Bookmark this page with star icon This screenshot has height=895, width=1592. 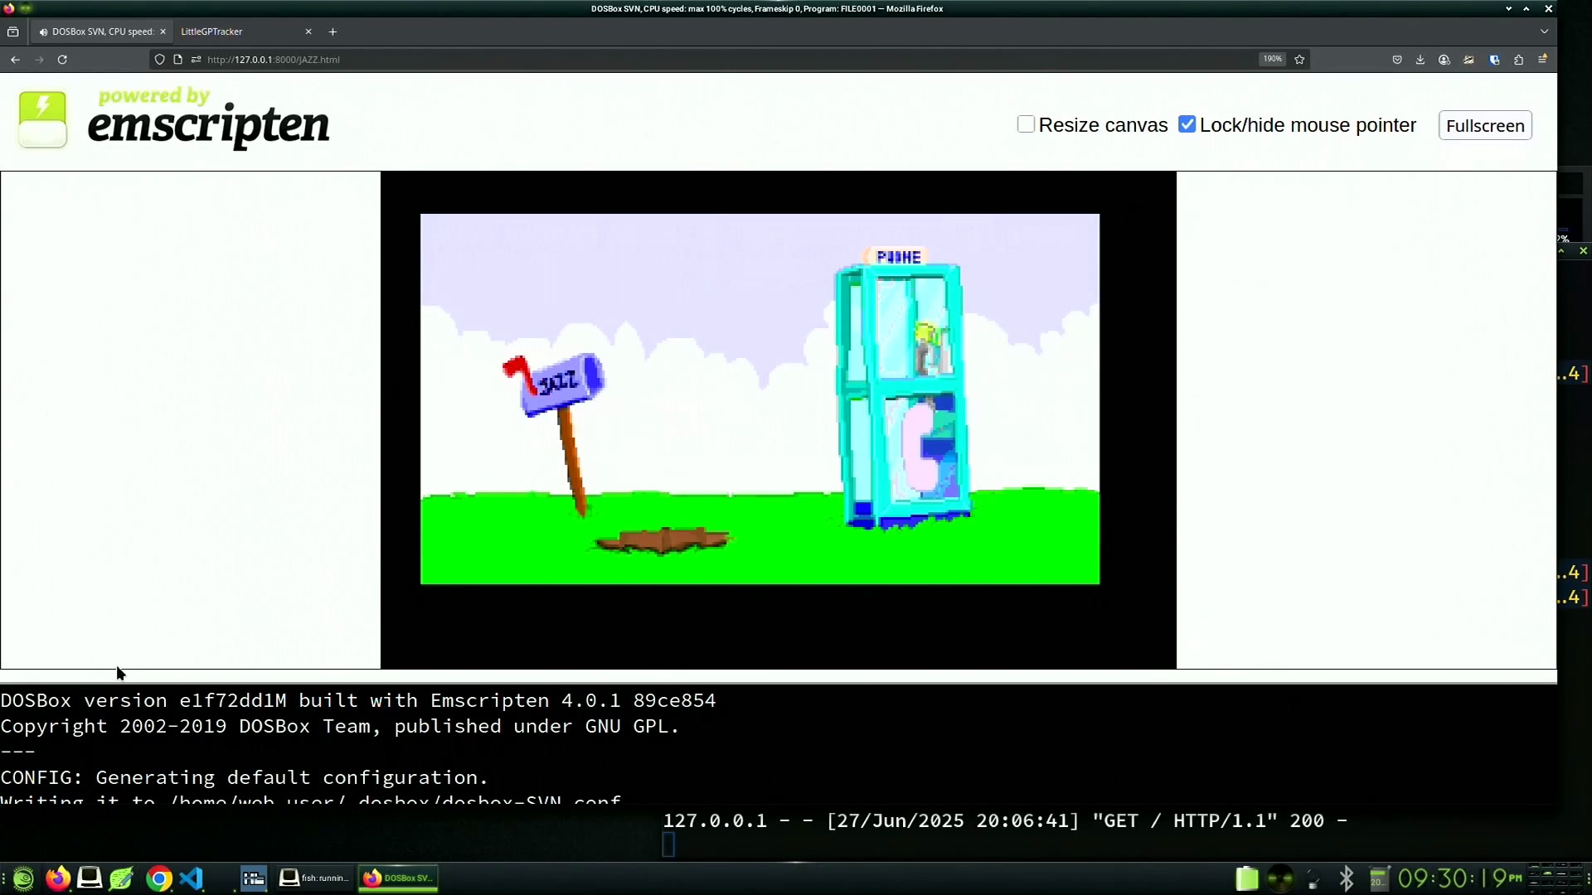point(1299,60)
